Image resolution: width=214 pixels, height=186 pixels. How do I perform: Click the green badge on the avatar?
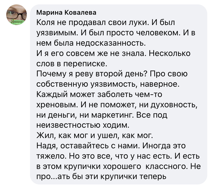click(17, 22)
